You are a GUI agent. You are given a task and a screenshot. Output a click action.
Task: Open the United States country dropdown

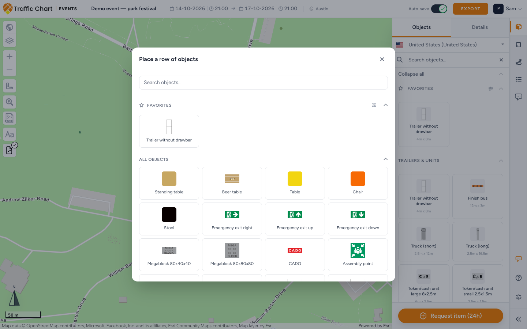coord(451,45)
